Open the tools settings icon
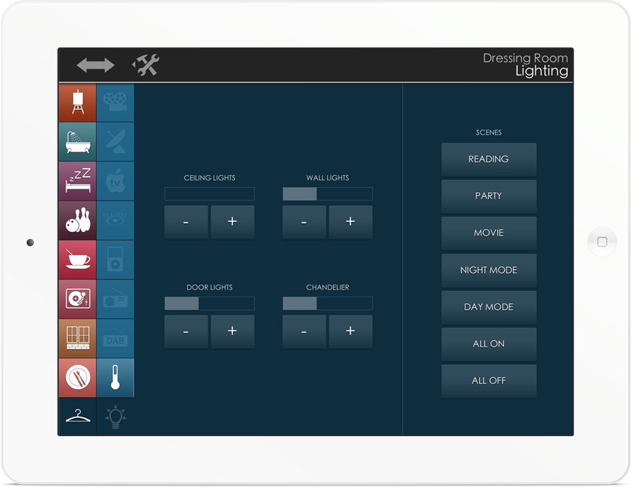Image resolution: width=631 pixels, height=487 pixels. 146,65
